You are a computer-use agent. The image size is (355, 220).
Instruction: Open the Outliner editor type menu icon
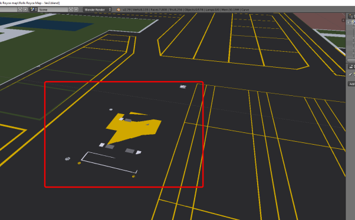pos(351,16)
